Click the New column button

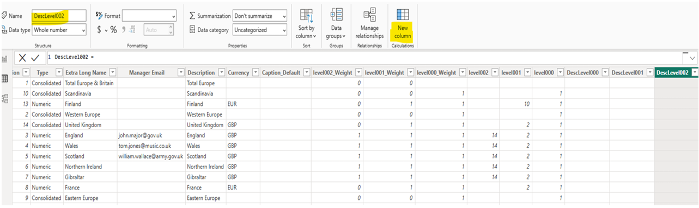403,24
